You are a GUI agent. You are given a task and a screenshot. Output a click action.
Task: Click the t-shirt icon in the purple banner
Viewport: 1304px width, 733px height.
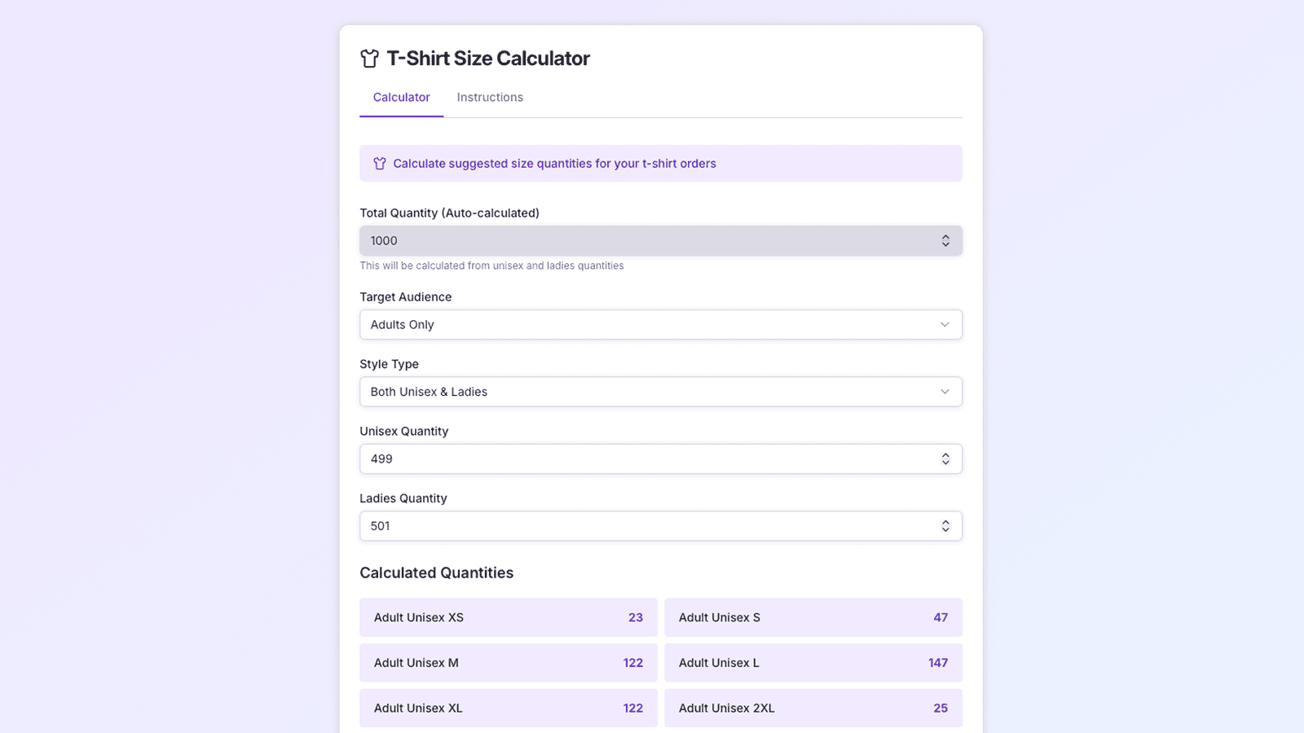(379, 163)
